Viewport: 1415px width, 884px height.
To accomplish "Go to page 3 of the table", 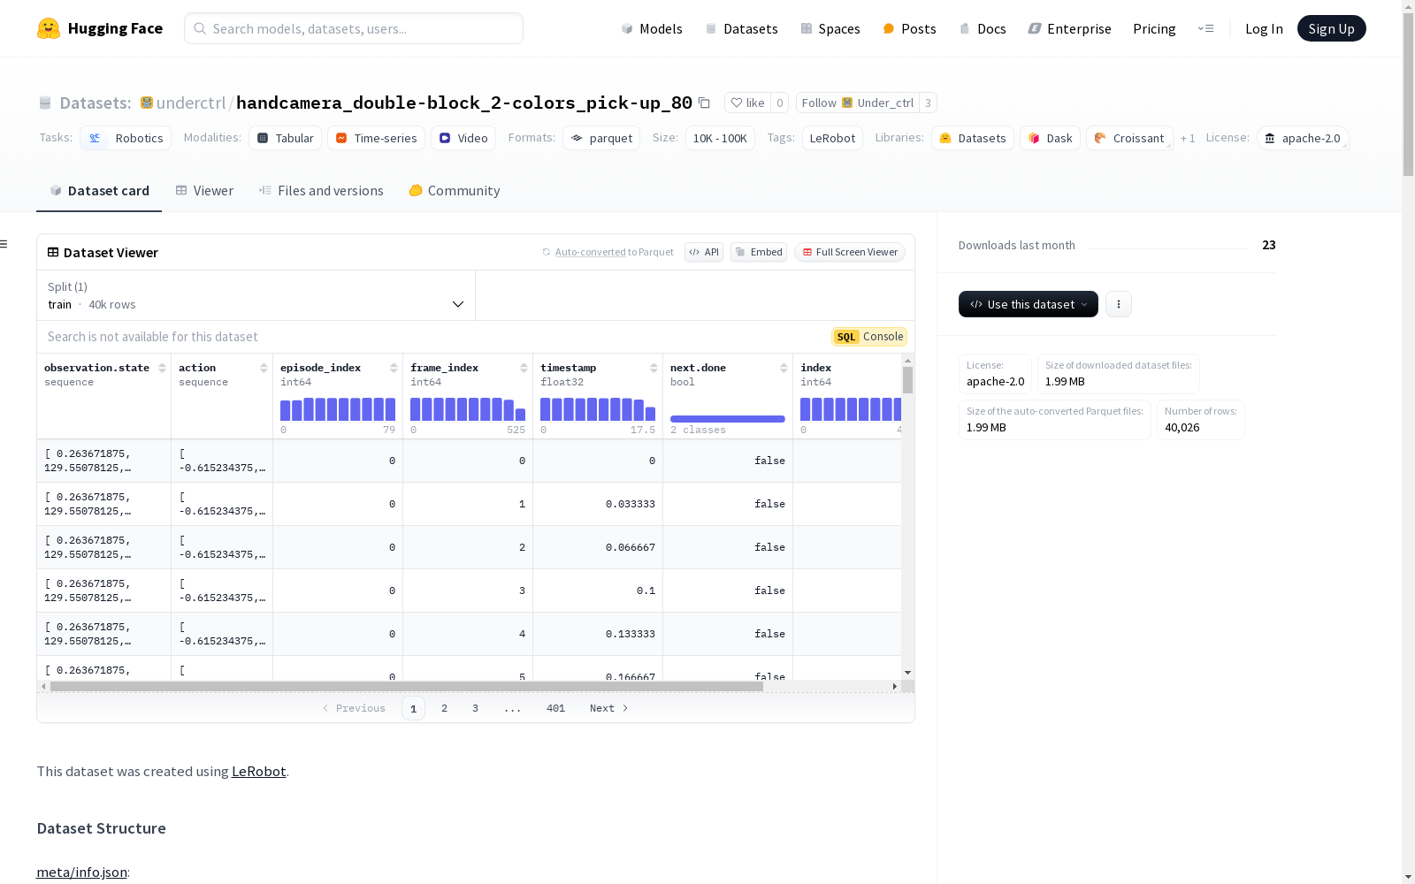I will [x=475, y=708].
